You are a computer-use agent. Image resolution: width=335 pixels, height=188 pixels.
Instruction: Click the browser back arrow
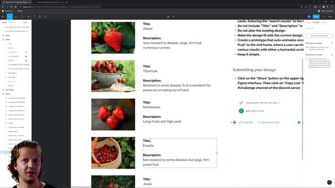(x=3, y=7)
